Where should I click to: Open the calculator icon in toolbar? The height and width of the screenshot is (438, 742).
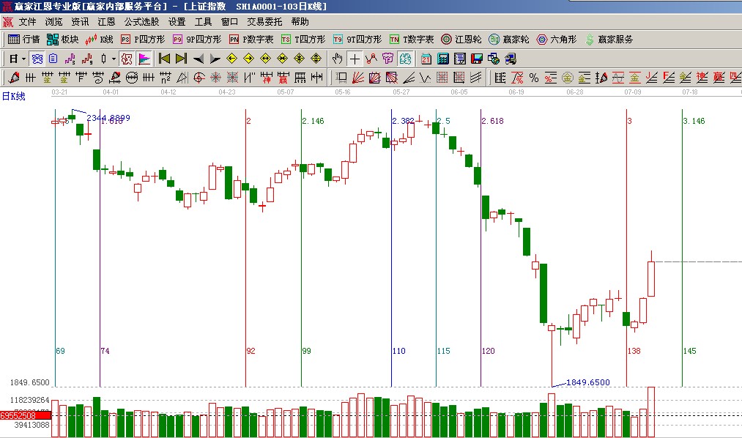pyautogui.click(x=443, y=59)
